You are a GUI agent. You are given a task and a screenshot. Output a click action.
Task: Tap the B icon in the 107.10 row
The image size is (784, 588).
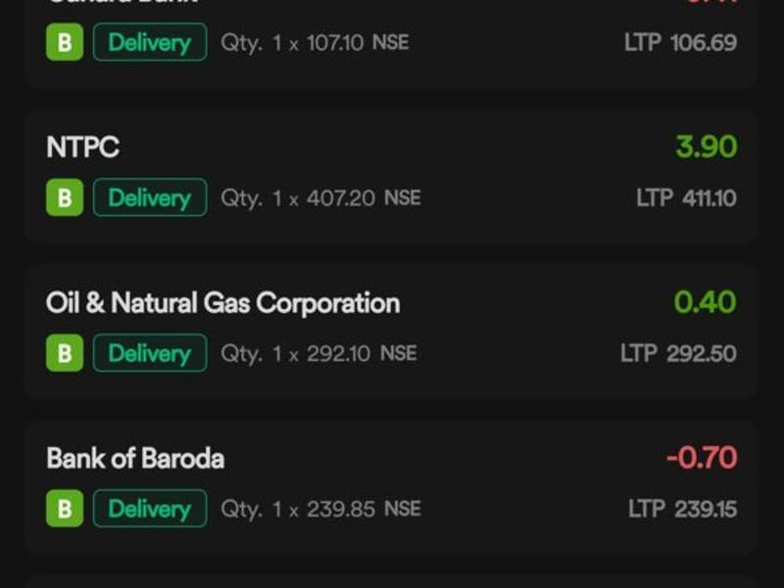65,42
